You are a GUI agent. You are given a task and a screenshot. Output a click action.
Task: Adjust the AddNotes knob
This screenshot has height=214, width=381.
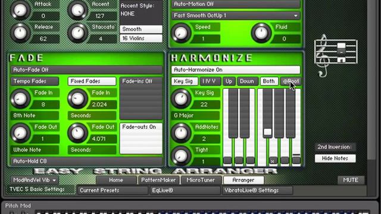(x=181, y=133)
